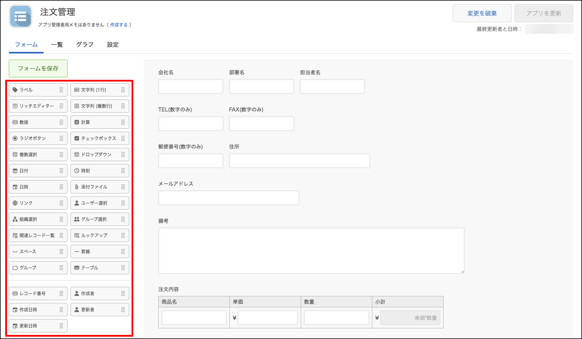Click the 注文管理 app icon
The width and height of the screenshot is (582, 339).
[x=20, y=16]
